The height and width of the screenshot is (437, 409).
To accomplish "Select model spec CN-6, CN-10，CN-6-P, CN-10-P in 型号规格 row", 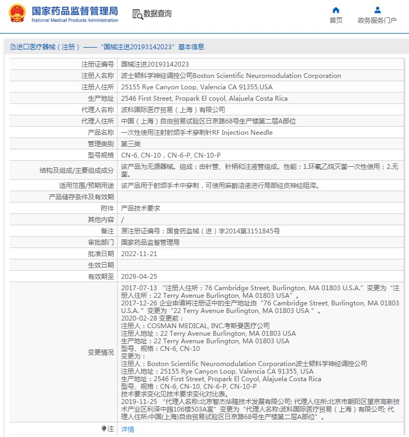I will pos(171,155).
